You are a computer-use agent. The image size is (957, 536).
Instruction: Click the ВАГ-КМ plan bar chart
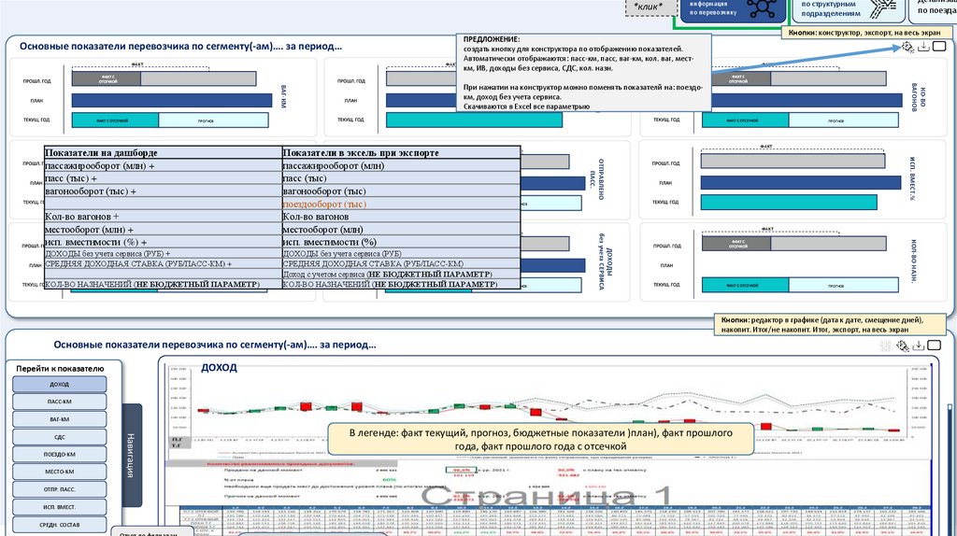point(172,100)
